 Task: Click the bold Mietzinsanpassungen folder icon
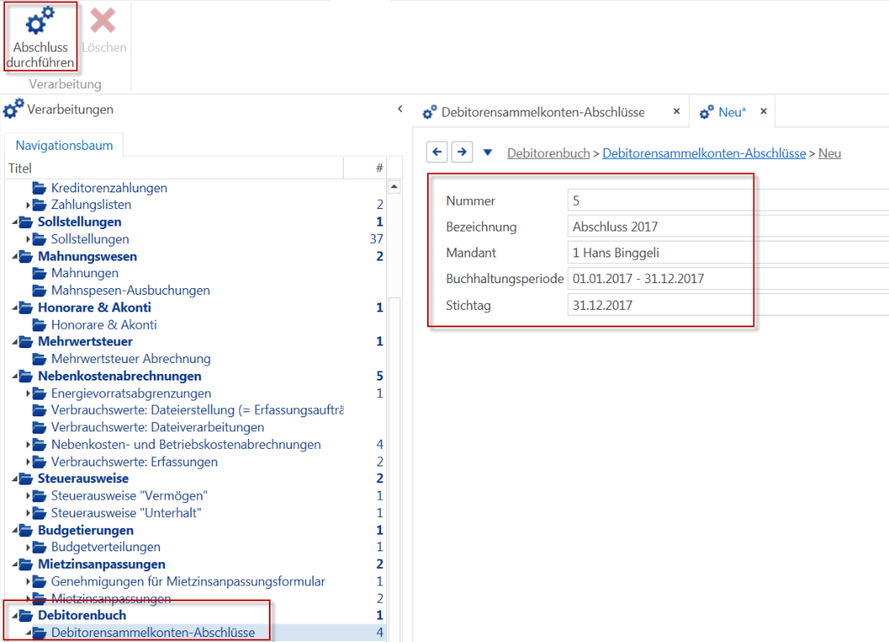point(26,565)
